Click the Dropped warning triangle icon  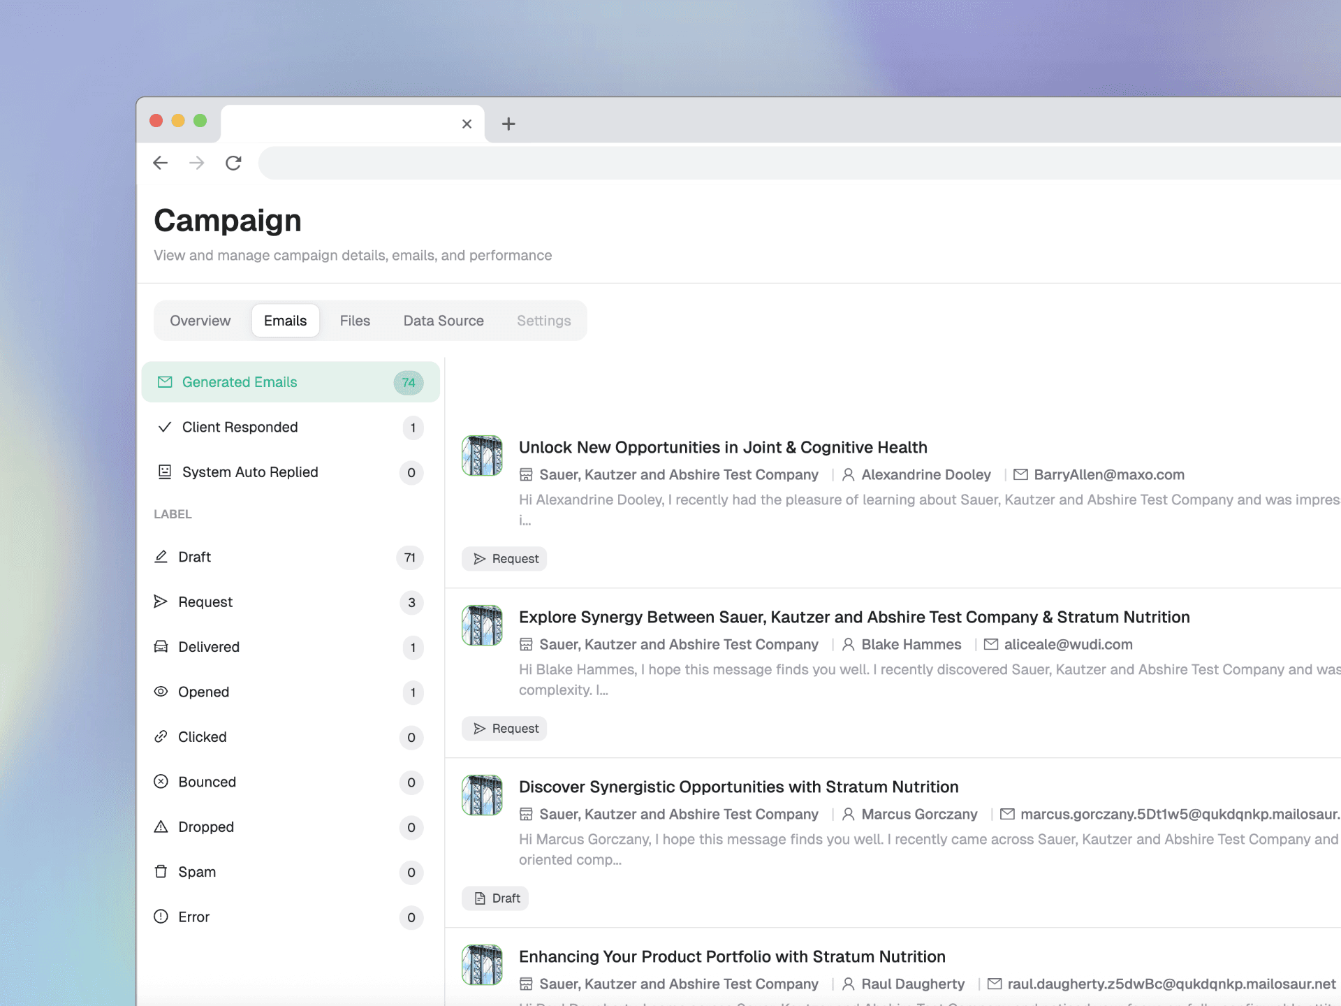162,827
